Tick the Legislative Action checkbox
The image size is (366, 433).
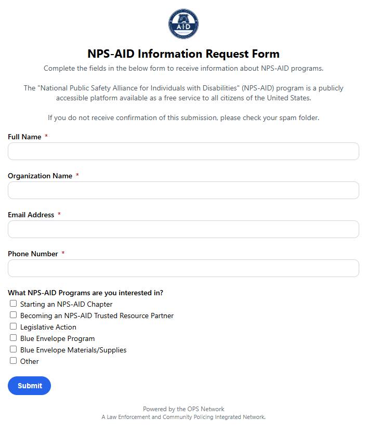[x=14, y=326]
